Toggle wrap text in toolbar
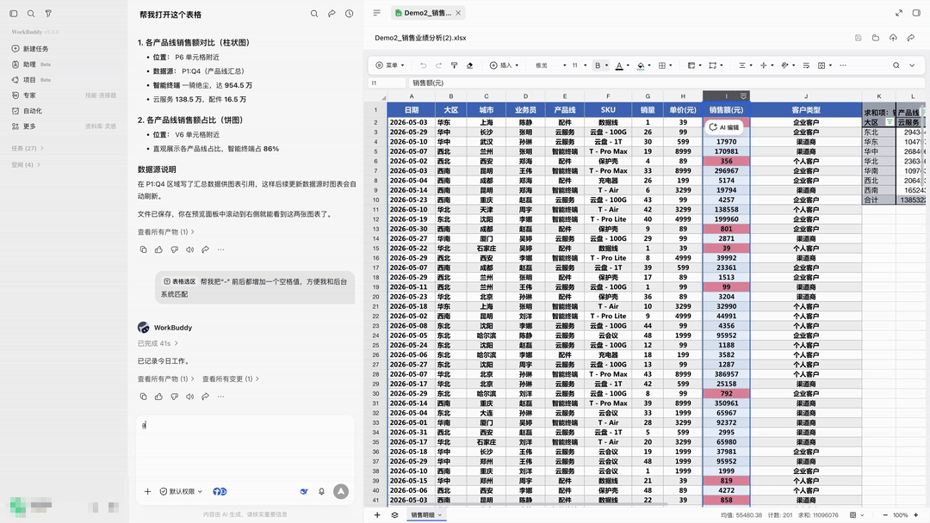The height and width of the screenshot is (523, 930). [x=806, y=65]
